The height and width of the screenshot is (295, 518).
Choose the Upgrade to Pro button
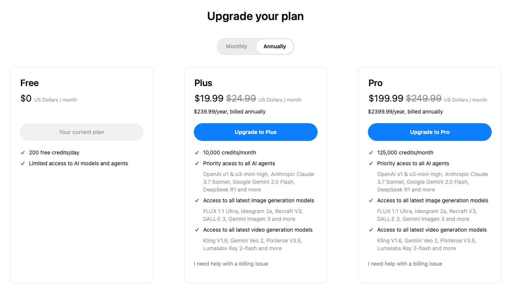[x=430, y=132]
